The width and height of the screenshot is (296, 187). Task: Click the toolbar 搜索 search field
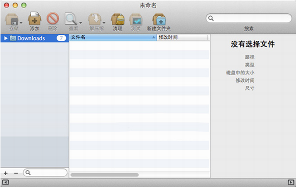[249, 18]
